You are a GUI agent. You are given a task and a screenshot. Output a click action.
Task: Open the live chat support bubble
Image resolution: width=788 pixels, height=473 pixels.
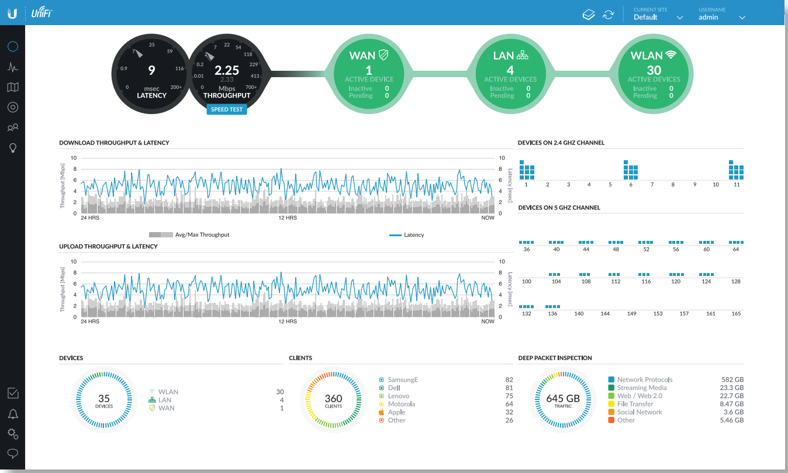coord(13,454)
